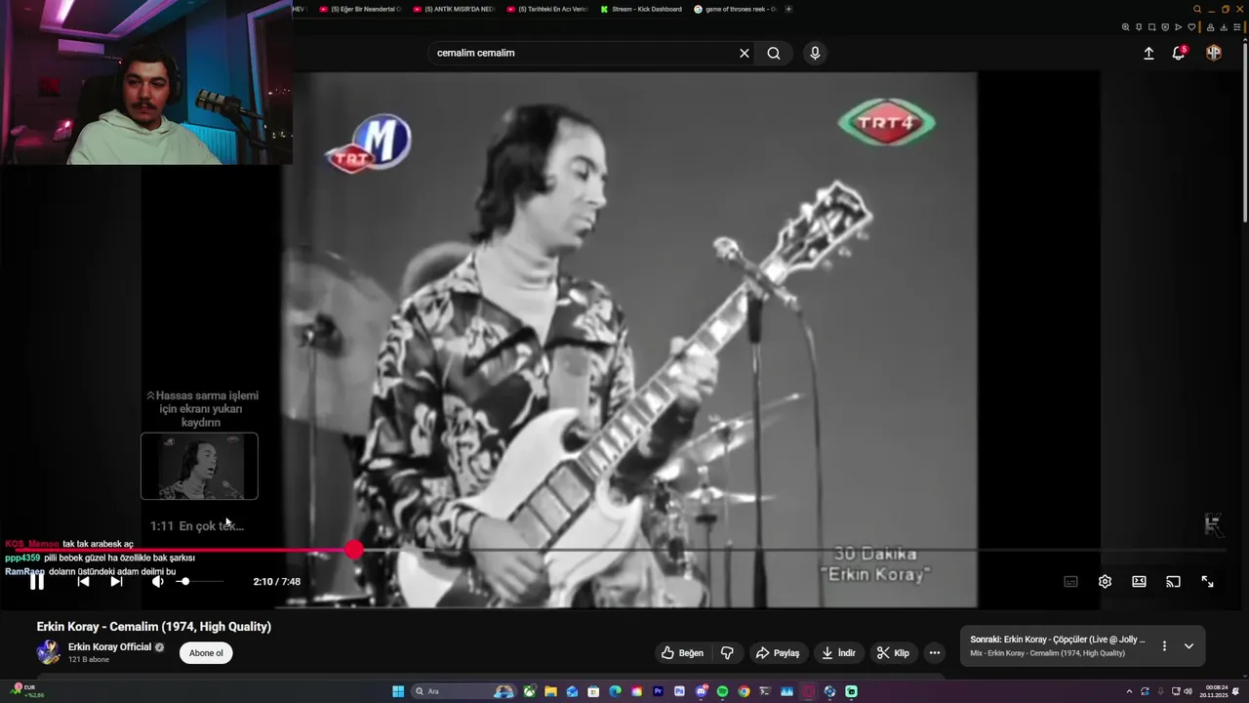Like the video with Beğen
The width and height of the screenshot is (1249, 703).
click(682, 653)
